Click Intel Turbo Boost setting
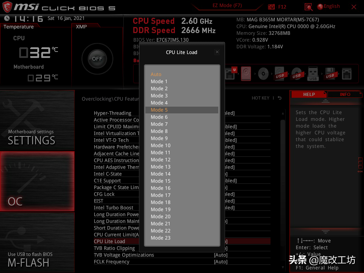Viewport: 364px width, 273px height. (x=182, y=208)
